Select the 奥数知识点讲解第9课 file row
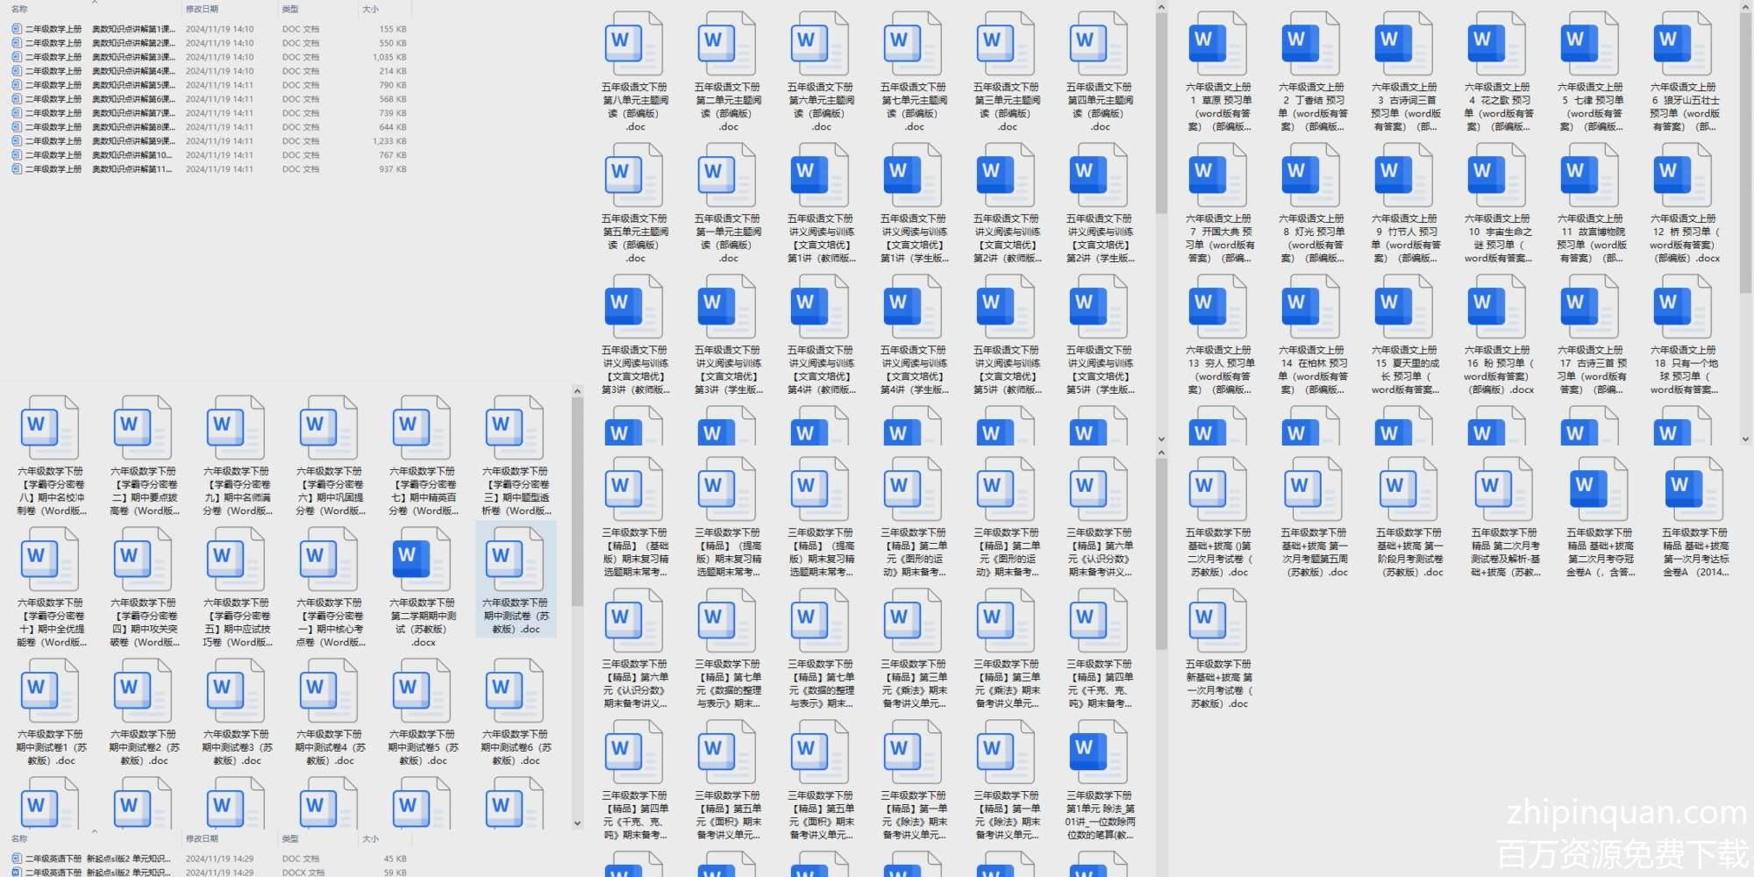1754x877 pixels. pos(209,141)
